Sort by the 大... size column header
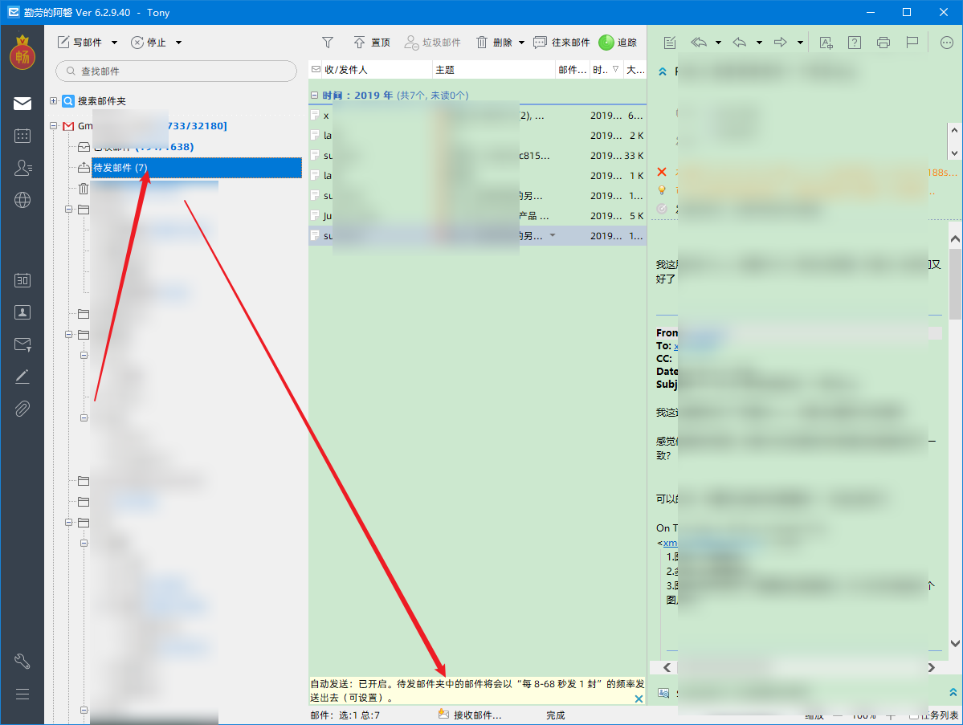The image size is (963, 725). point(635,70)
